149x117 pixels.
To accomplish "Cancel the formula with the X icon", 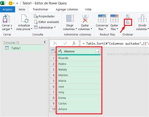I will pos(55,43).
